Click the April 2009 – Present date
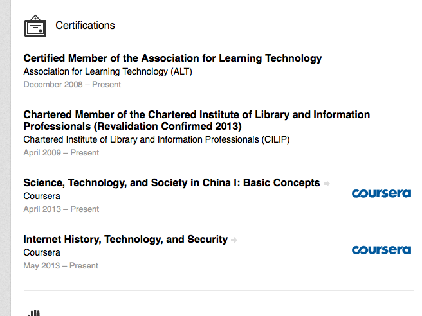The image size is (422, 316). [61, 153]
